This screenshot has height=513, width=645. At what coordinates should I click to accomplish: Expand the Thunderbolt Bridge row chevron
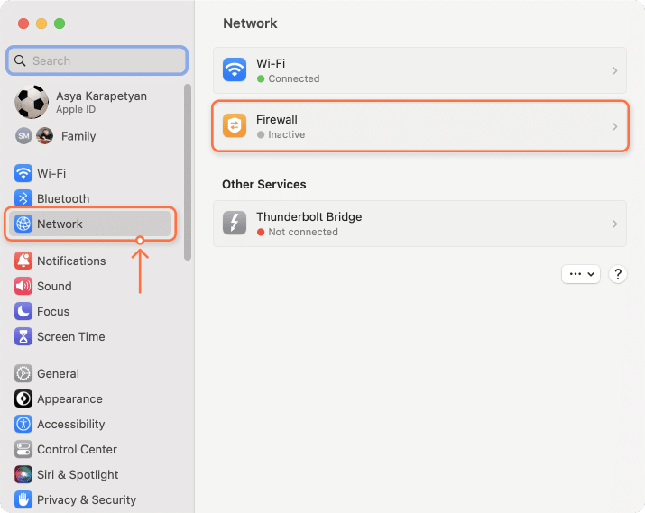614,224
